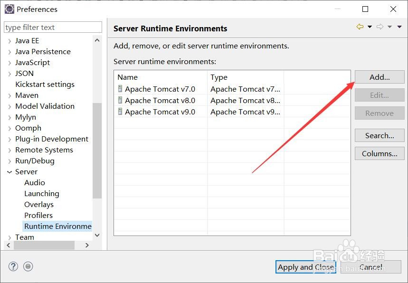Click tree horizontal scrollbar thumb
Image resolution: width=408 pixels, height=283 pixels.
pos(44,245)
